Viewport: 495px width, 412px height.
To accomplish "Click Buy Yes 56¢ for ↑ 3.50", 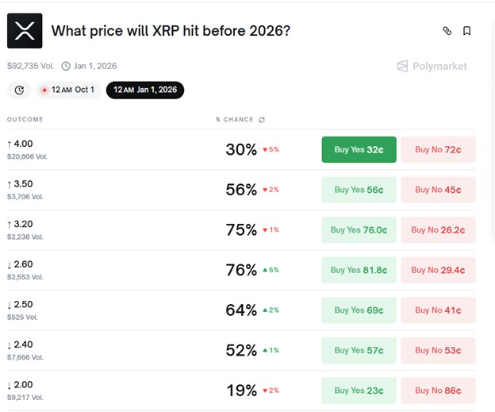I will (359, 190).
